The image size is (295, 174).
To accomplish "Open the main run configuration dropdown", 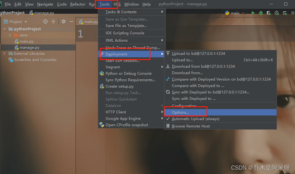I will tap(235, 13).
